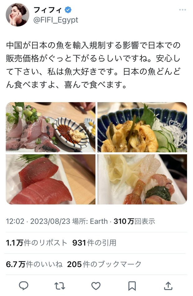This screenshot has height=296, width=193.
Task: Open the フィフィ display name
Action: click(x=48, y=10)
